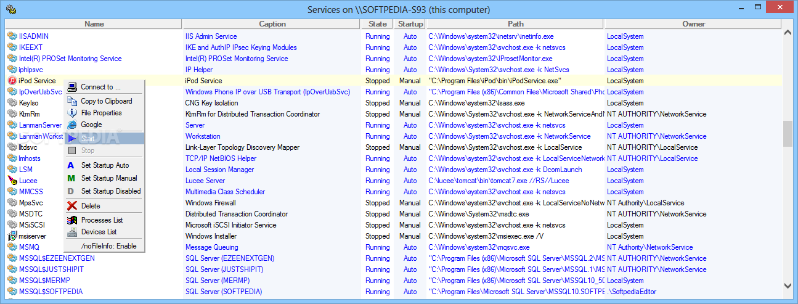Select the Intel(R) PROSet Monitoring Service row
This screenshot has width=798, height=304.
[x=394, y=59]
